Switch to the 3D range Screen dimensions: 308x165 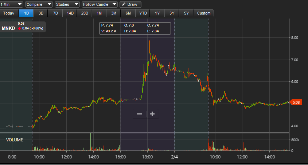(41, 13)
